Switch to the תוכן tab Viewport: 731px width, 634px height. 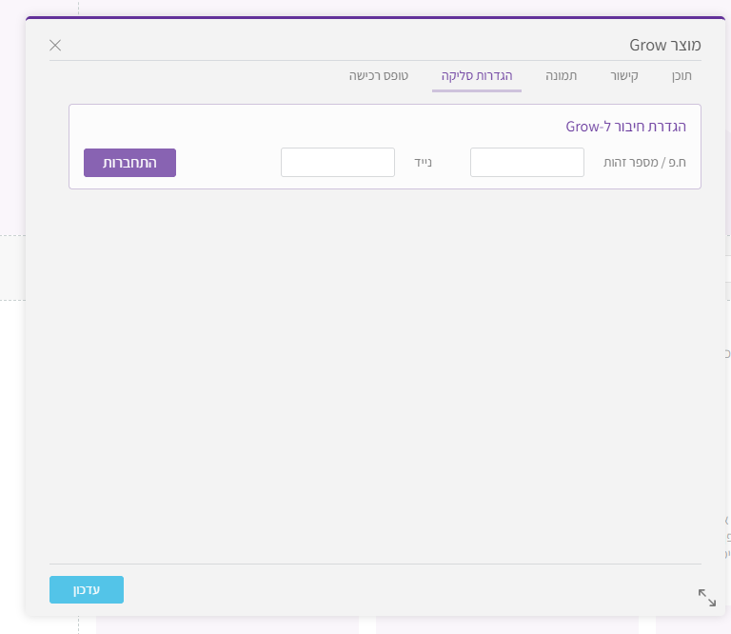tap(682, 75)
